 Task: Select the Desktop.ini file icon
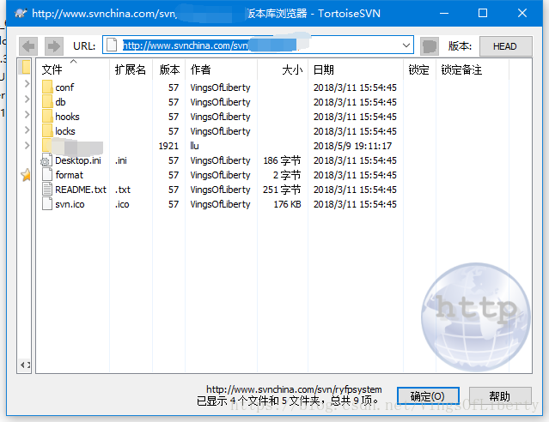[46, 160]
